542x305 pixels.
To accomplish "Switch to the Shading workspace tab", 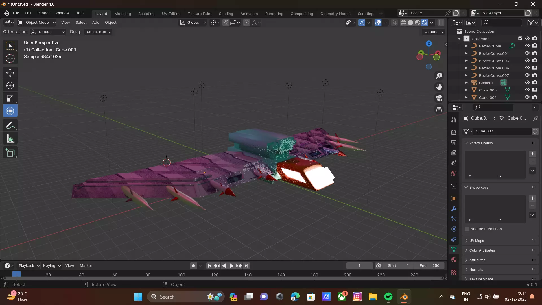I will click(x=226, y=14).
